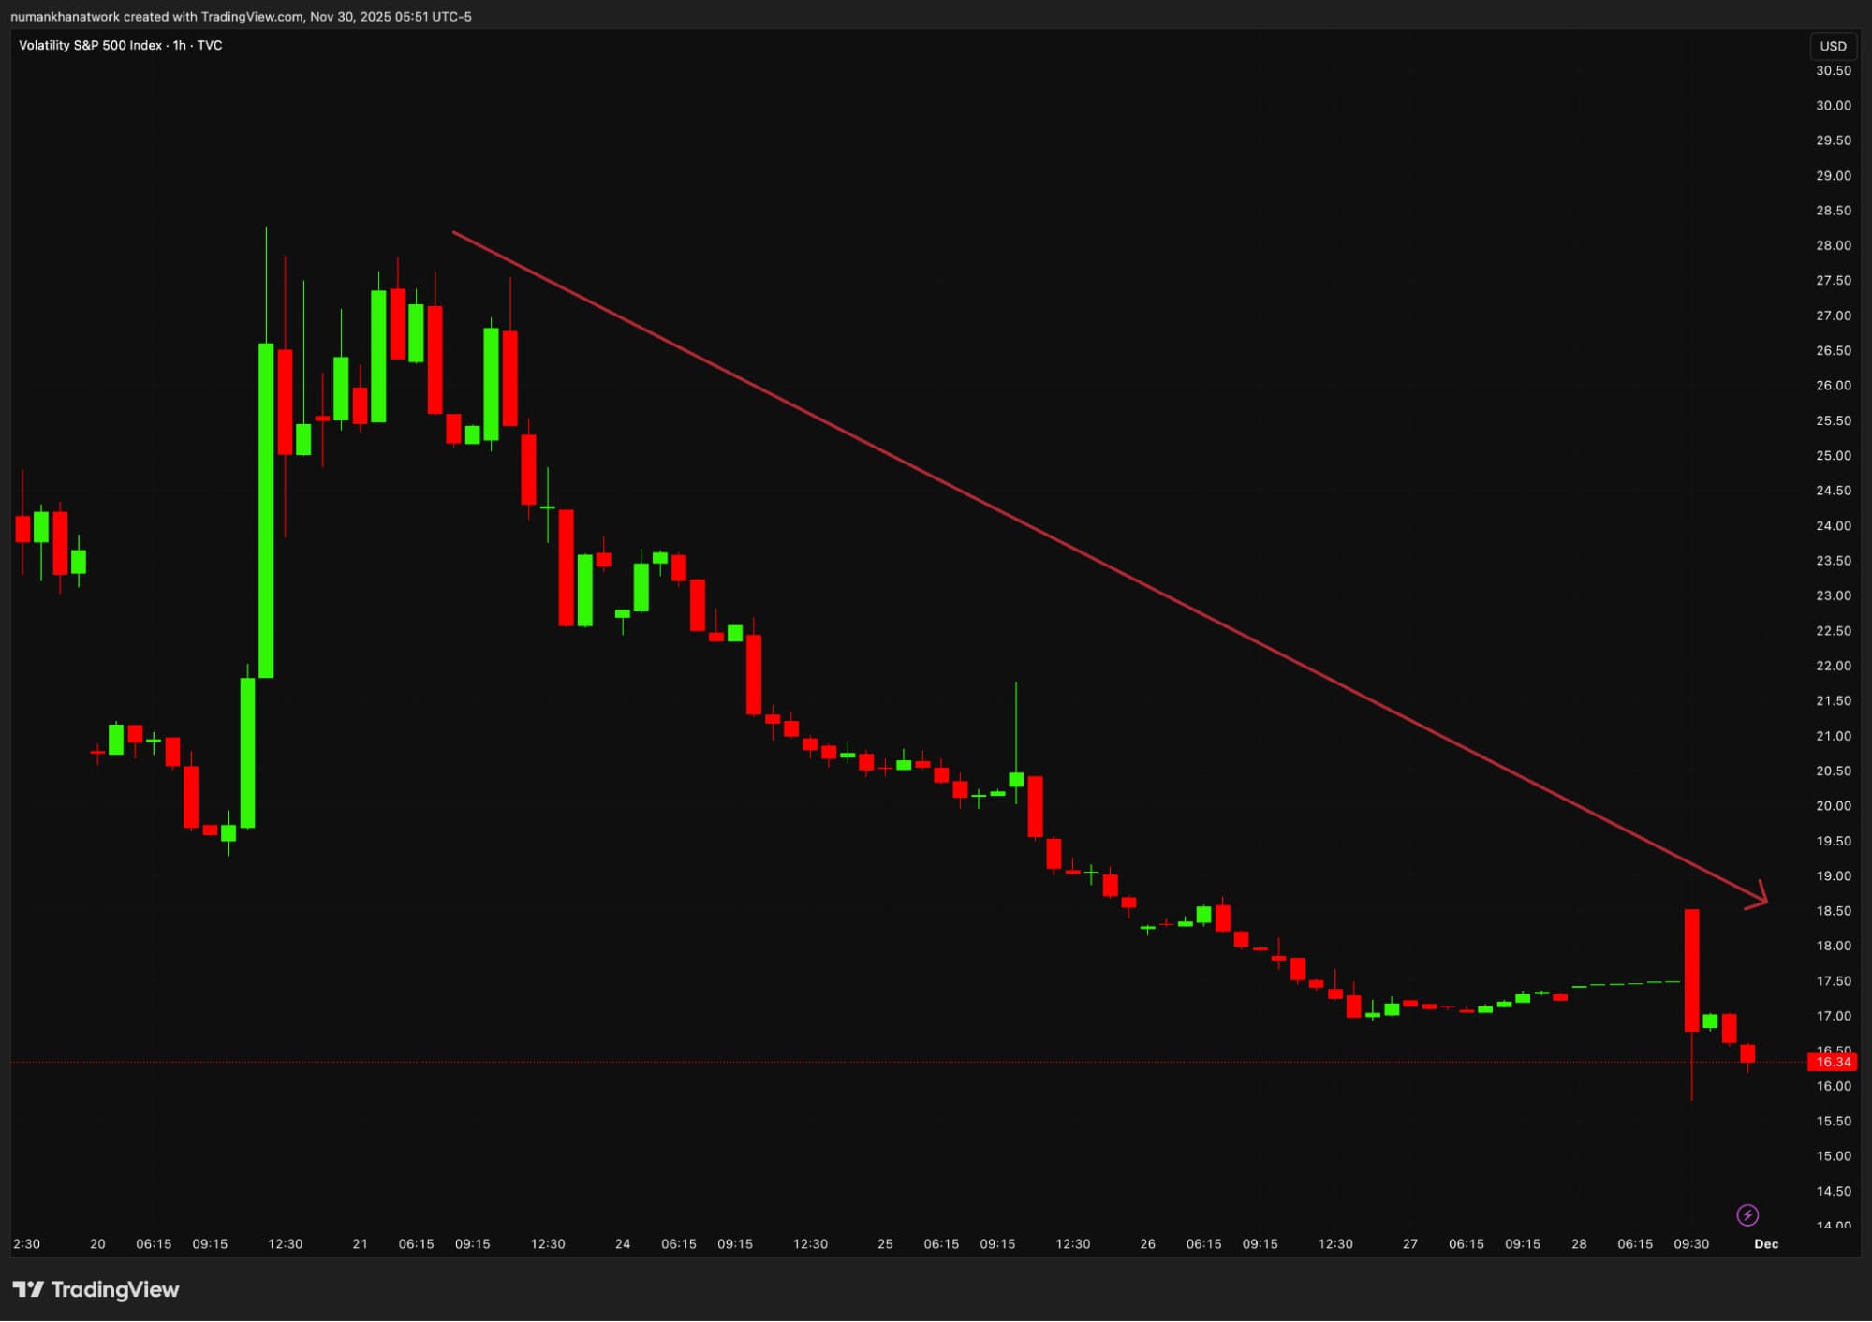
Task: Click the 30.50 price scale label
Action: click(x=1833, y=71)
